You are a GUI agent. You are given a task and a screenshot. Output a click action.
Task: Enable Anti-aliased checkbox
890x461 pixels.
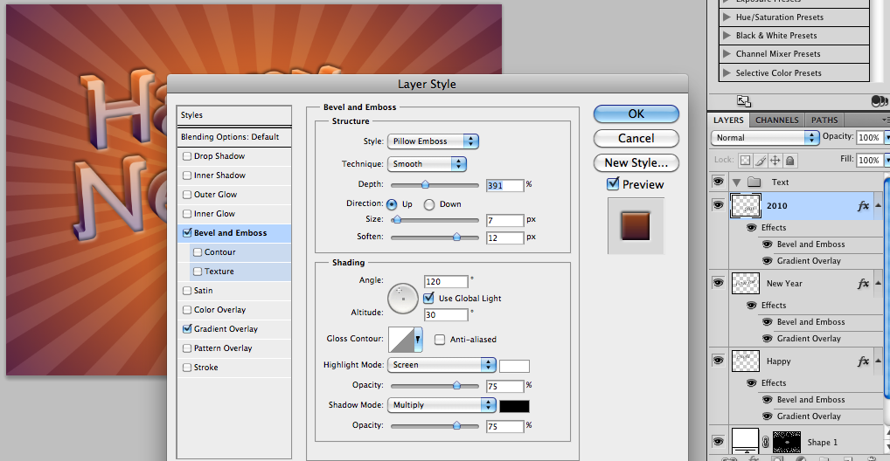pos(440,339)
